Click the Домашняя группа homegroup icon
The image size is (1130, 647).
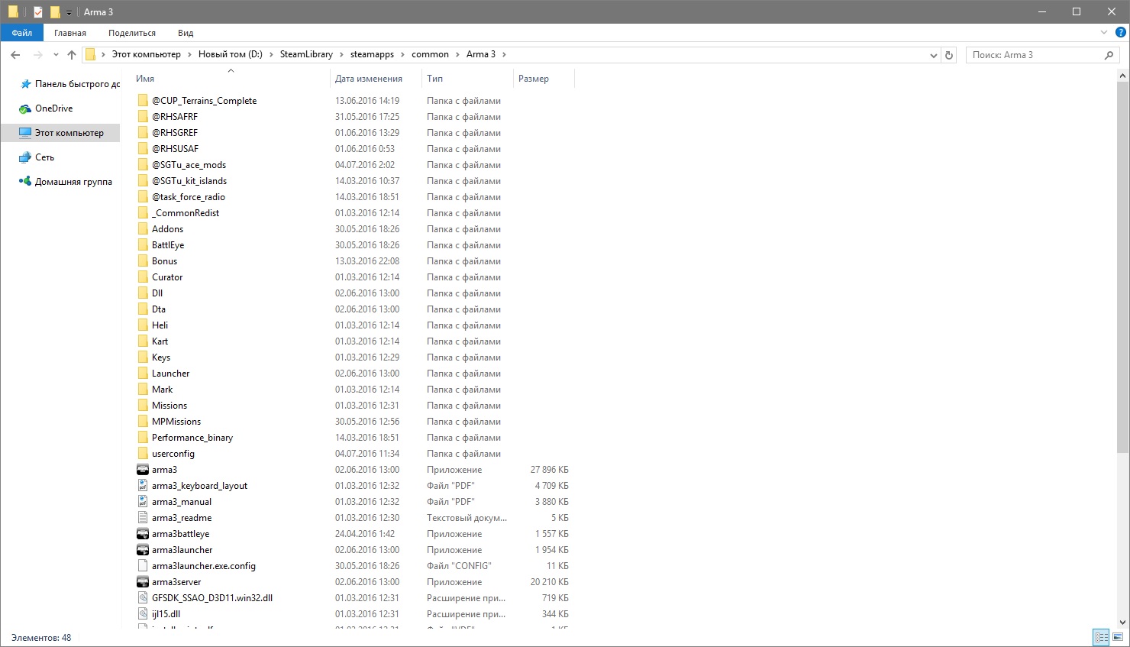25,182
